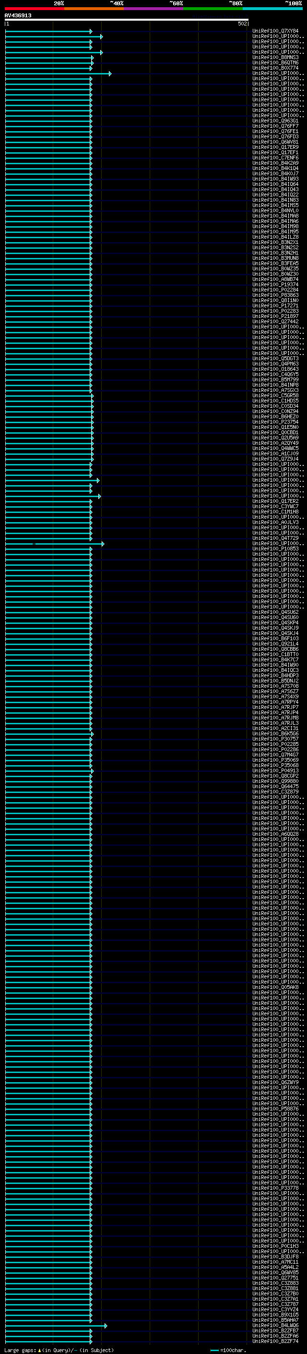
Task: Select hit UniRef100_B6F103
Action: [275, 639]
